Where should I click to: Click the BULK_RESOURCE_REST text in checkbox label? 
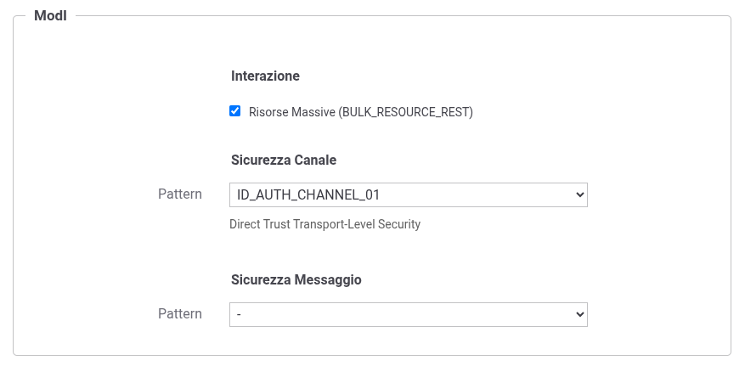tap(405, 112)
